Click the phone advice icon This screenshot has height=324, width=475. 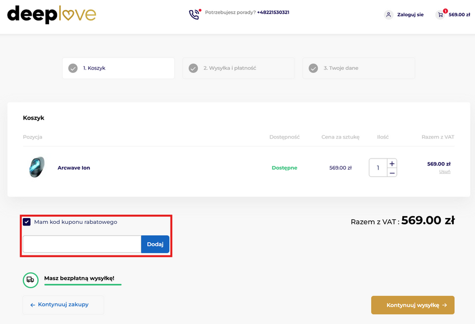[195, 14]
